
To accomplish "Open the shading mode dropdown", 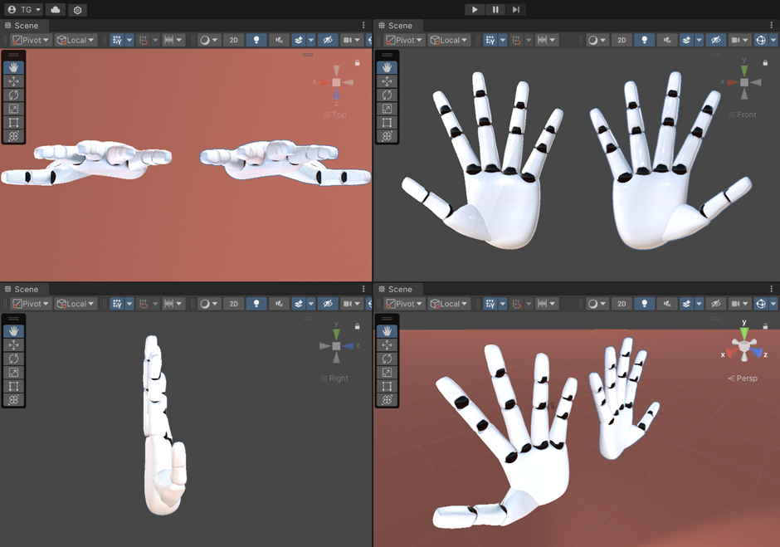I will (207, 39).
